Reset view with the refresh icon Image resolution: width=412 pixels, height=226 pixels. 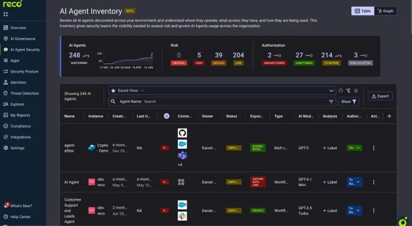pos(341,91)
